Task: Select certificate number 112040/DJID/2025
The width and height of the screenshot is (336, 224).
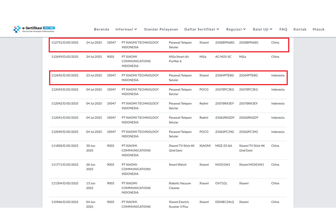Action: click(65, 132)
